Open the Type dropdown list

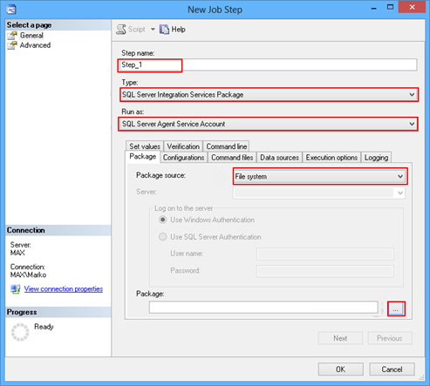click(270, 95)
